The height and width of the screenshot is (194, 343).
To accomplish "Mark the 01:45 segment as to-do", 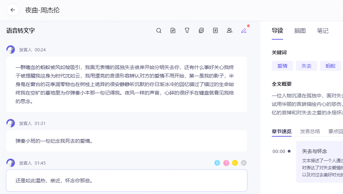I will tap(235, 163).
